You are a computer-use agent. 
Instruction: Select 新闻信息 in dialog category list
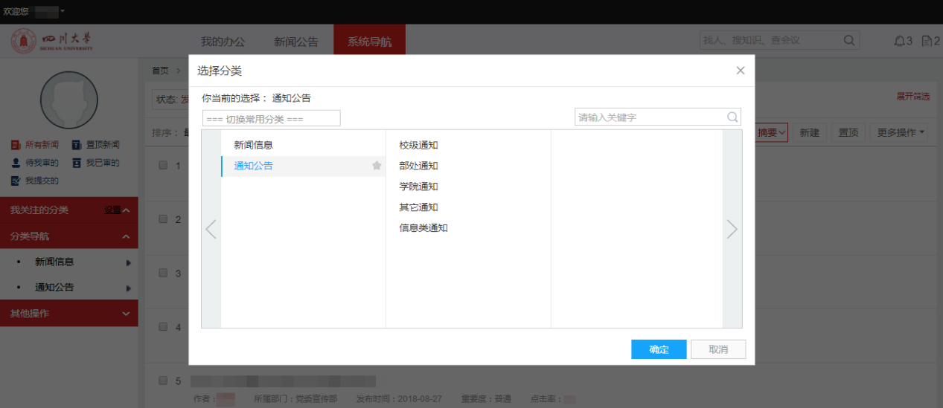303,145
